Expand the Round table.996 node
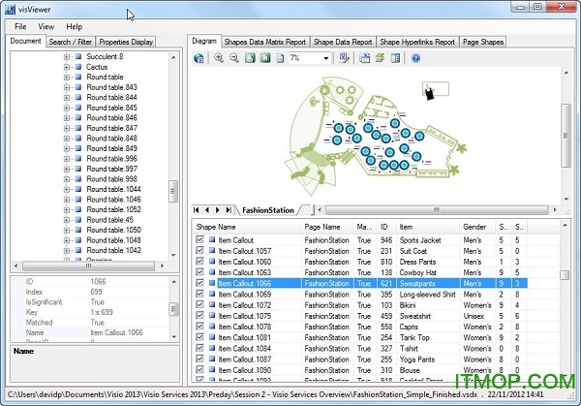Image resolution: width=581 pixels, height=406 pixels. pos(66,159)
